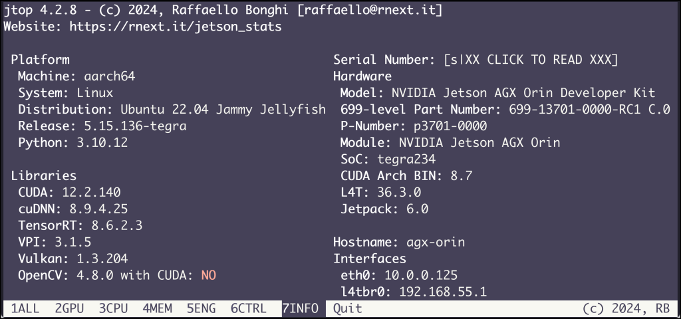Go to the 4MEM tab
The image size is (681, 319).
click(157, 308)
